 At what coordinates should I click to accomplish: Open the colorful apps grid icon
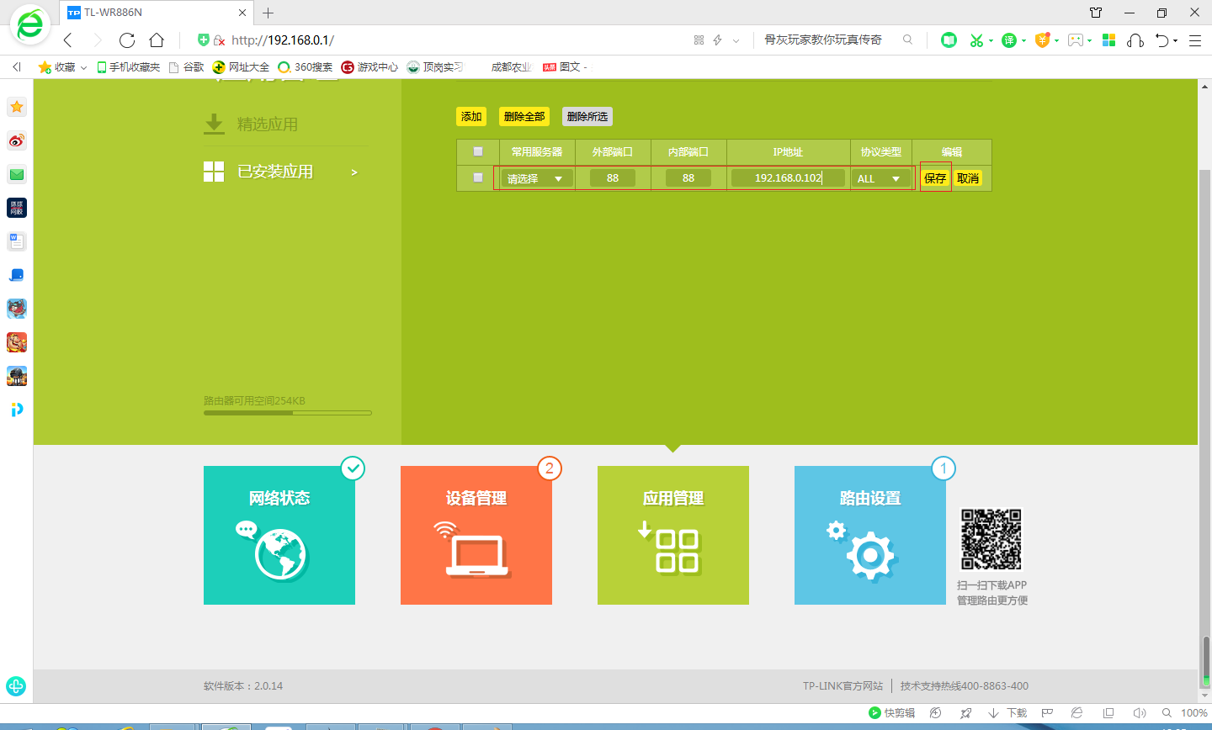[1108, 40]
